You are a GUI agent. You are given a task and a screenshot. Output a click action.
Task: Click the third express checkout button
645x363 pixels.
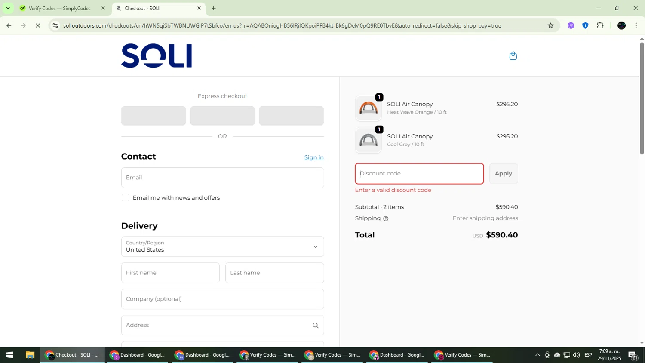point(291,116)
